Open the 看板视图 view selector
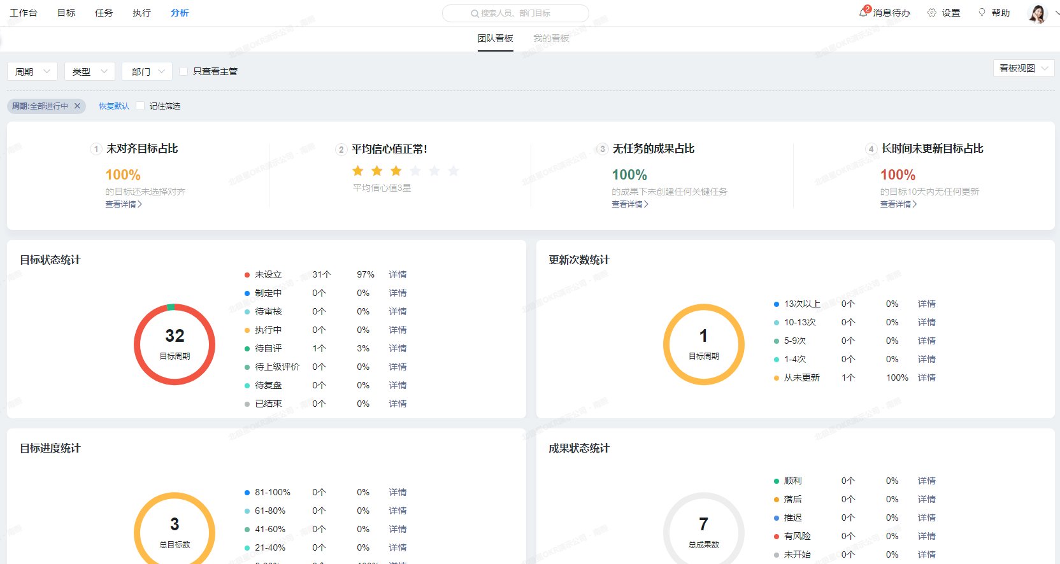 click(x=1023, y=68)
